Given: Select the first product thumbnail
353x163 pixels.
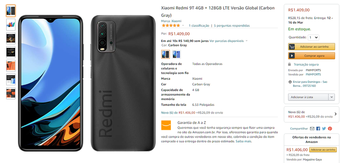Looking at the screenshot, I should click(x=11, y=11).
